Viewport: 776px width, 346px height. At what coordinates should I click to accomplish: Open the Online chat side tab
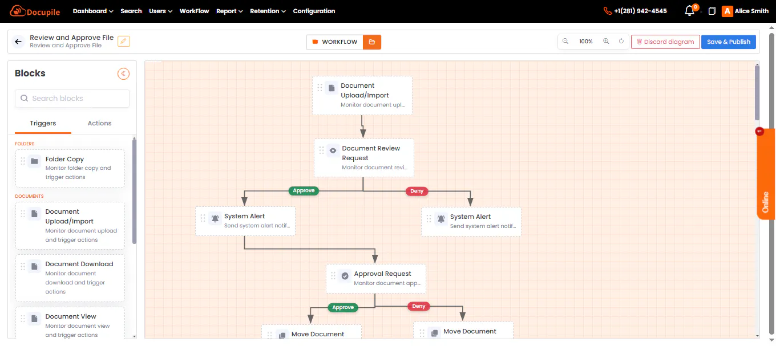[766, 174]
